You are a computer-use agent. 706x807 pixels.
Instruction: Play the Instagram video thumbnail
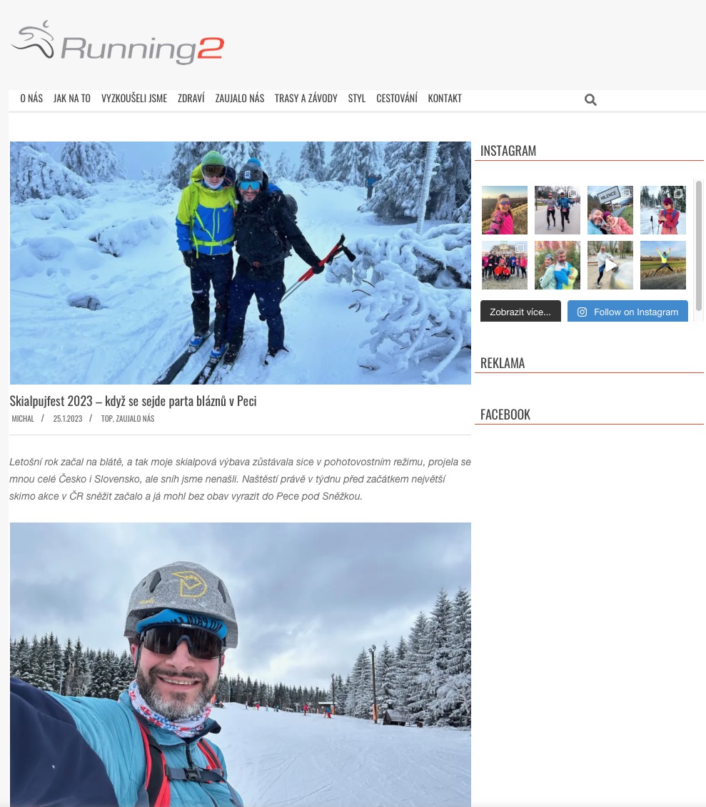click(x=610, y=265)
